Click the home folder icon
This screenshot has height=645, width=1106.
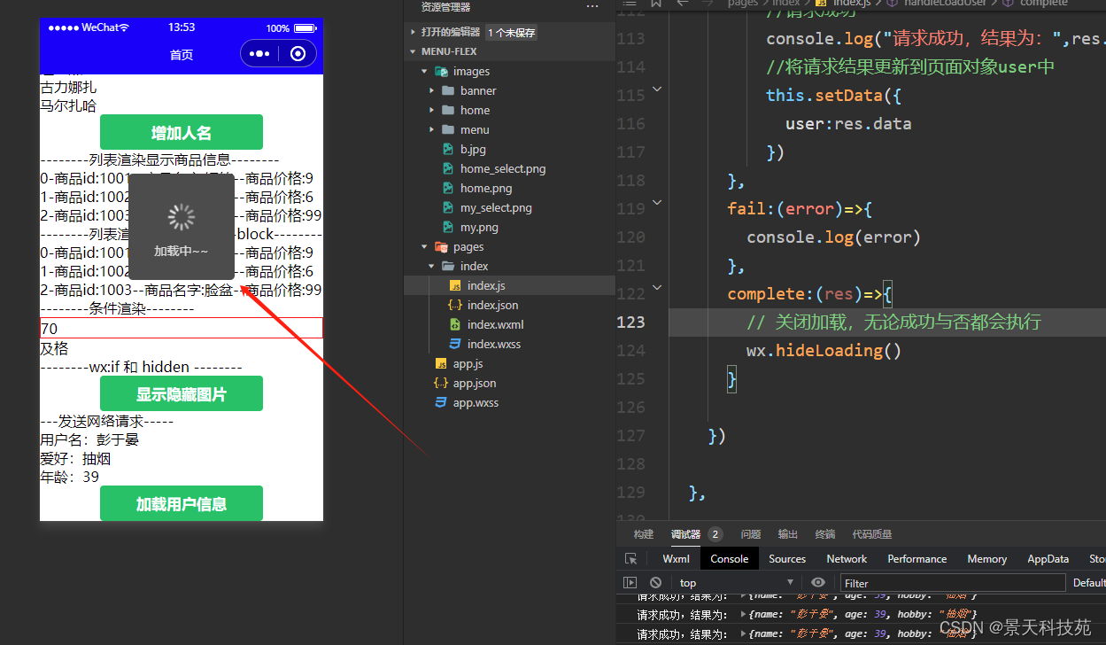click(x=448, y=110)
